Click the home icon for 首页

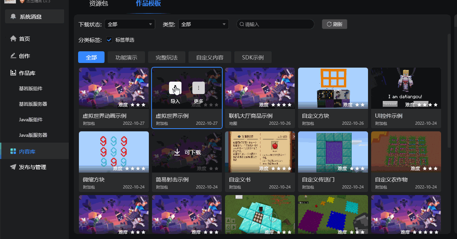click(x=13, y=38)
